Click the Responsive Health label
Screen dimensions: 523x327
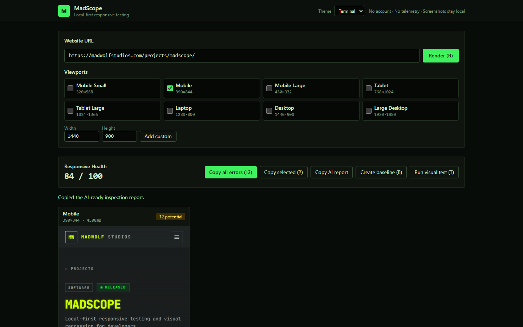coord(85,166)
